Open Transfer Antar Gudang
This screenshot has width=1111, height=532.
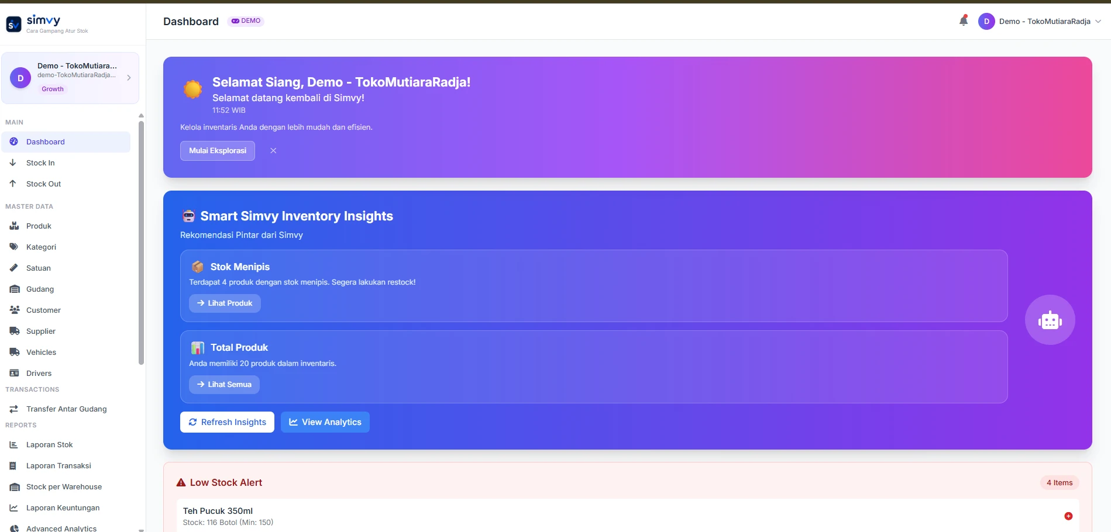[x=66, y=409]
